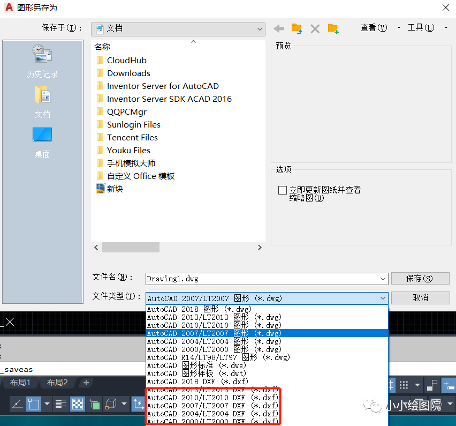Pick the highlighted AutoCAD 2007/LT2007 图形 list option
The image size is (456, 426).
(x=267, y=333)
